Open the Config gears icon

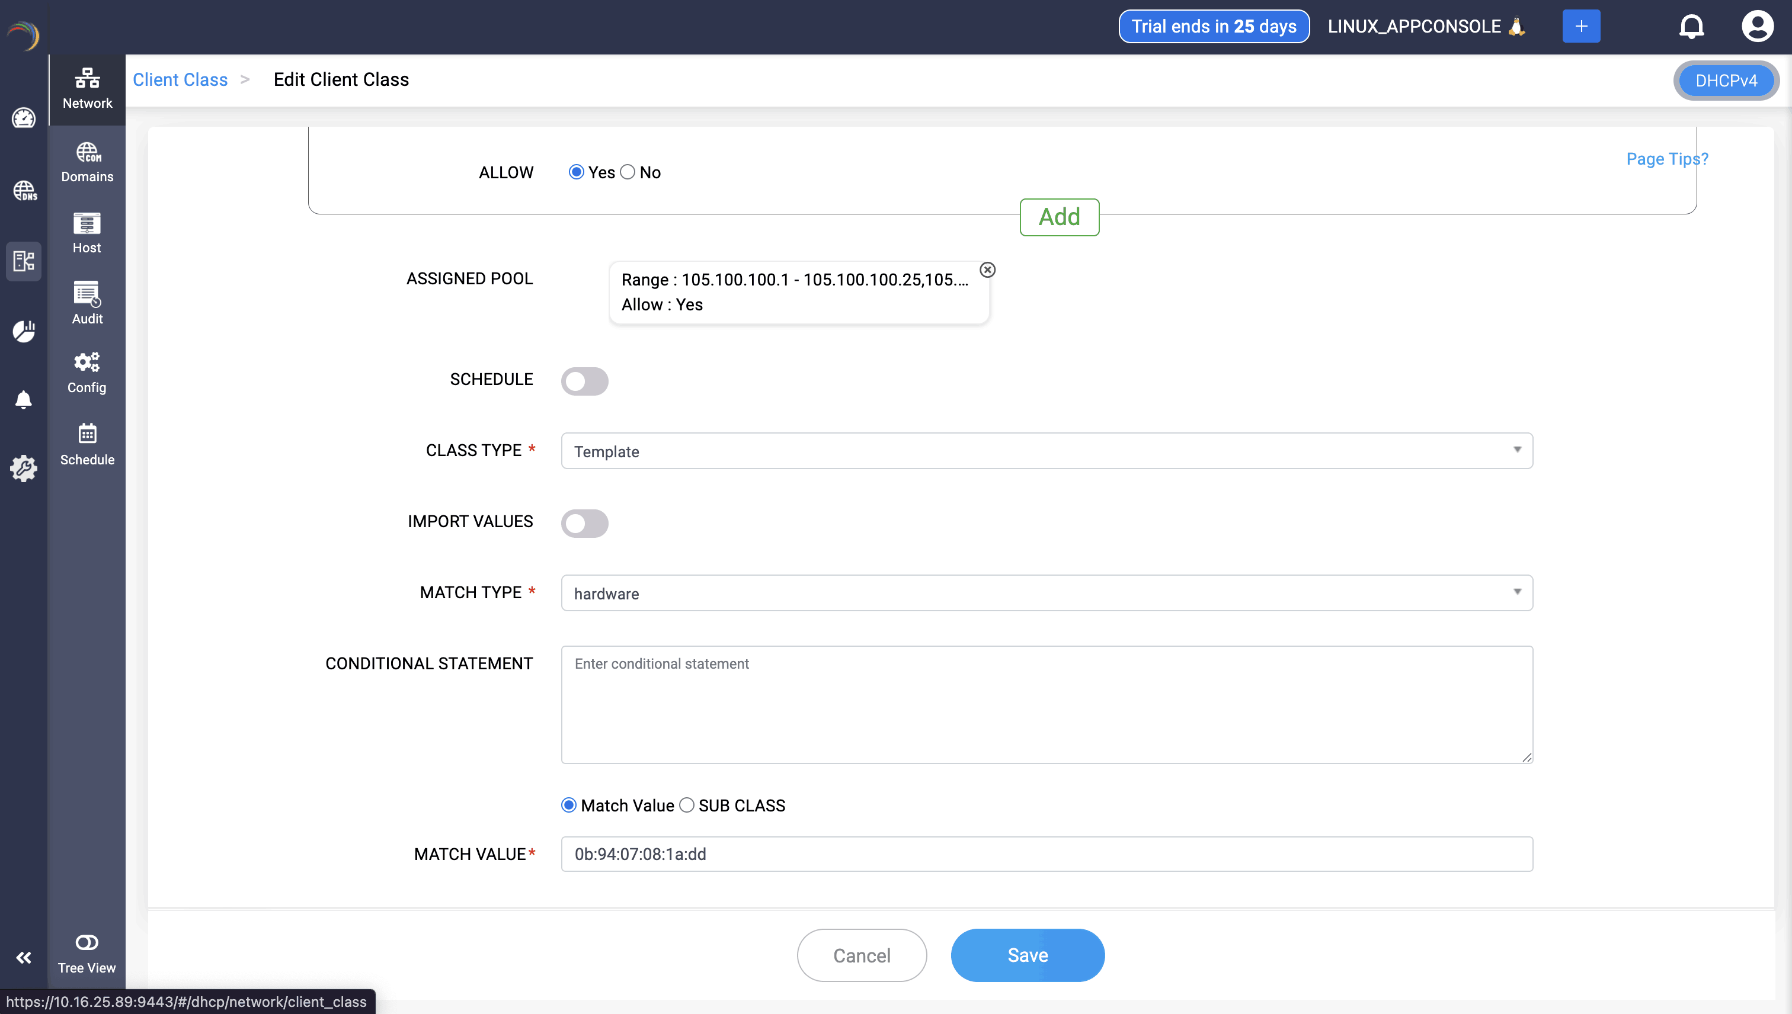tap(87, 373)
